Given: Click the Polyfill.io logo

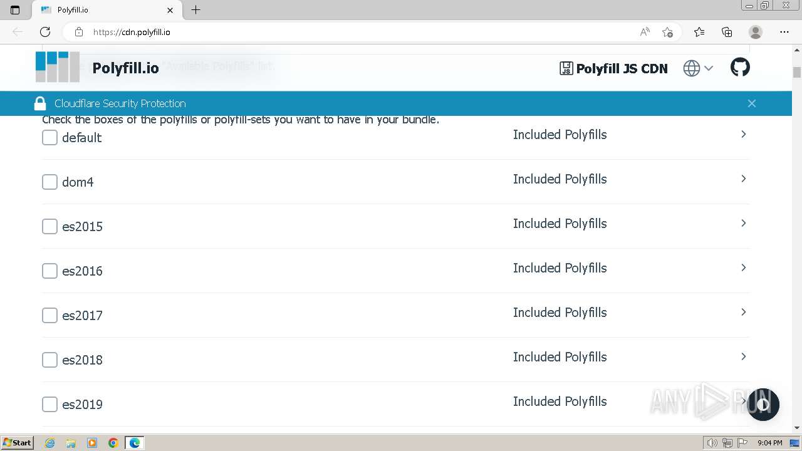Looking at the screenshot, I should 58,67.
